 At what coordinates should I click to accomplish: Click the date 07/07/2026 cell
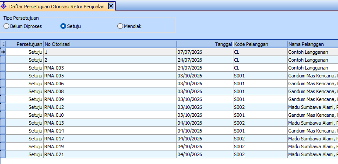205,52
